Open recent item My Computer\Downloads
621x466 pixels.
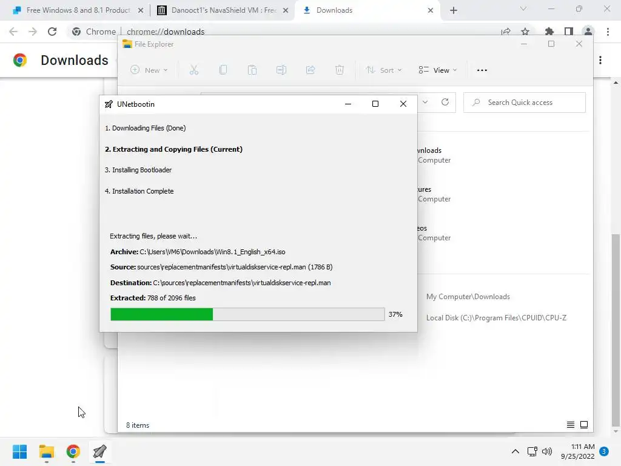[468, 297]
